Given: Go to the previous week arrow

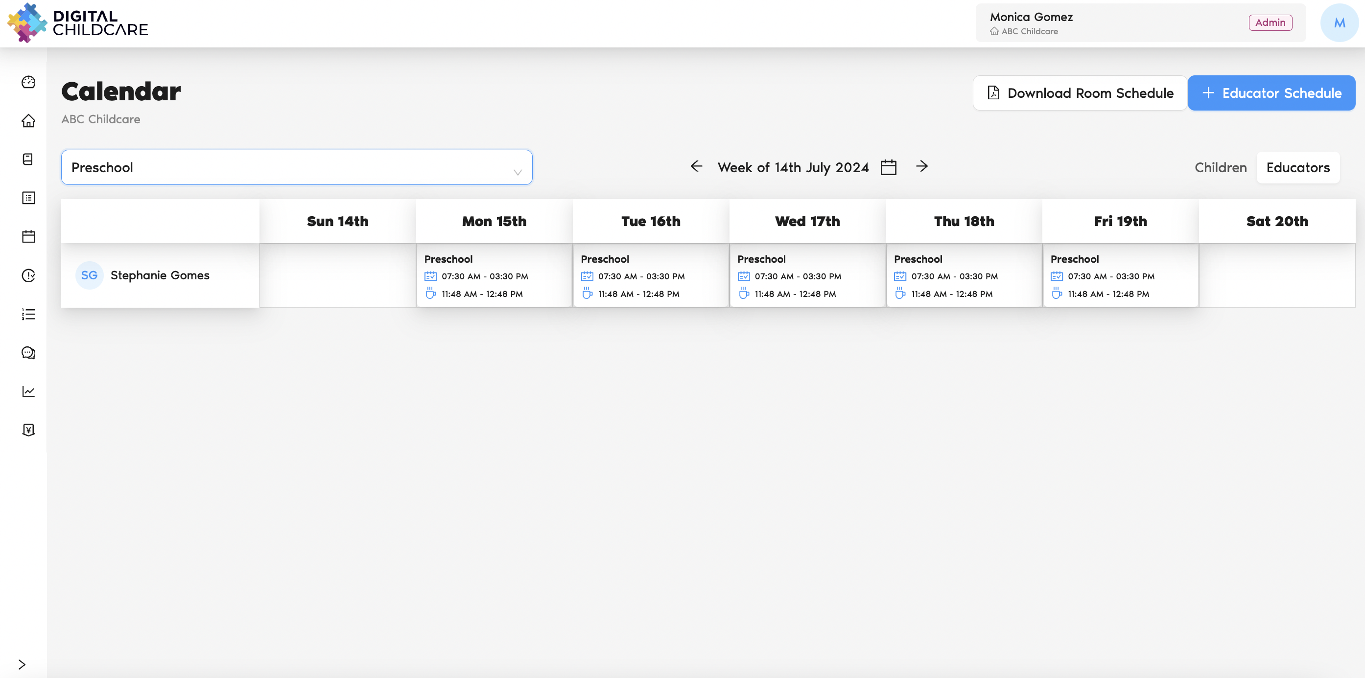Looking at the screenshot, I should click(696, 166).
